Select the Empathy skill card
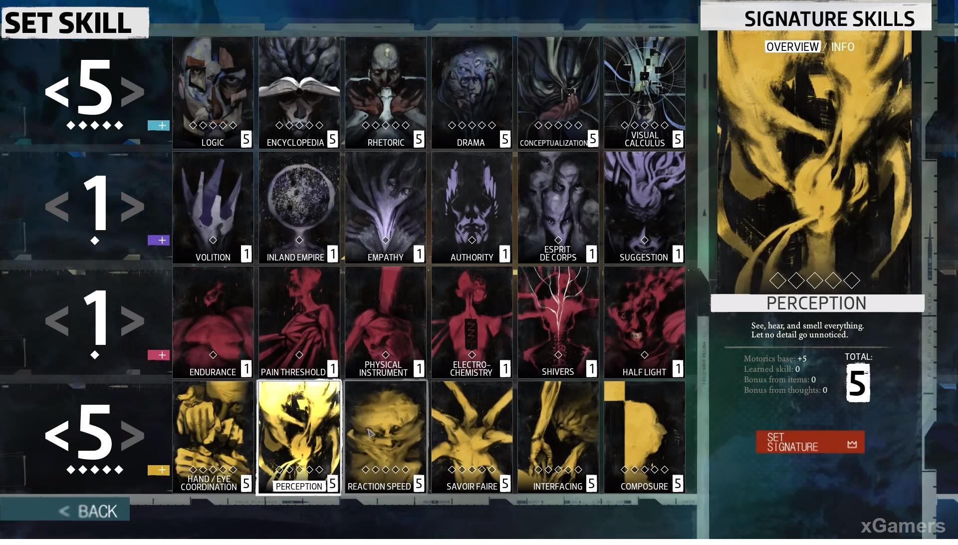Screen dimensions: 958x545 386,208
